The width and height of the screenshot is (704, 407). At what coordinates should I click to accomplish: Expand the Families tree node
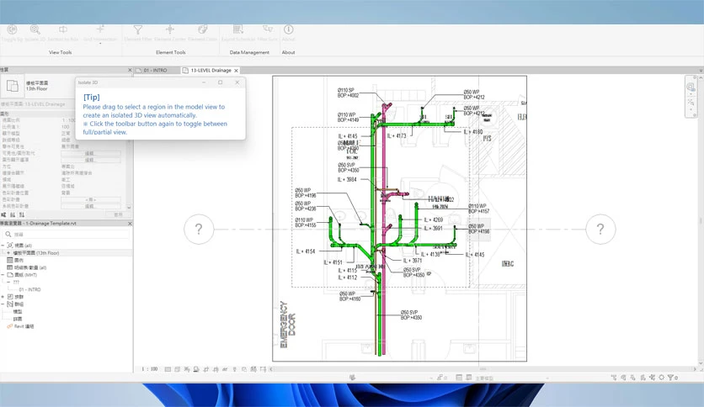3,297
